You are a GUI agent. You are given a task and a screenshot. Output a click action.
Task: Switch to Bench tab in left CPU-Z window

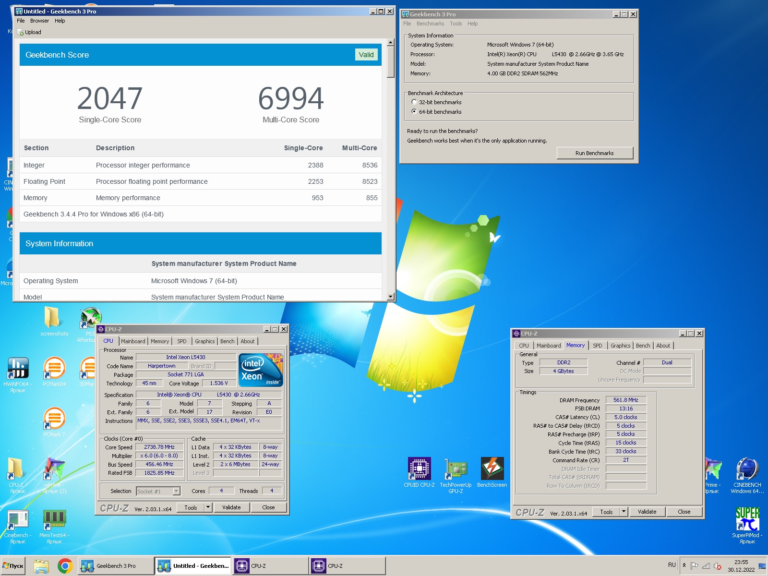pos(228,341)
